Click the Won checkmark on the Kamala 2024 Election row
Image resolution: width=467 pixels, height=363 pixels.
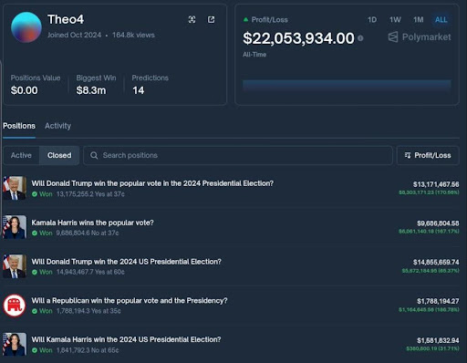coord(35,350)
